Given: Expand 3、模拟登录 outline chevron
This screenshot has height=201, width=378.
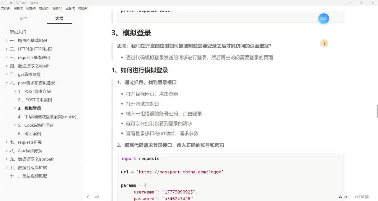Looking at the screenshot, I should [15, 108].
